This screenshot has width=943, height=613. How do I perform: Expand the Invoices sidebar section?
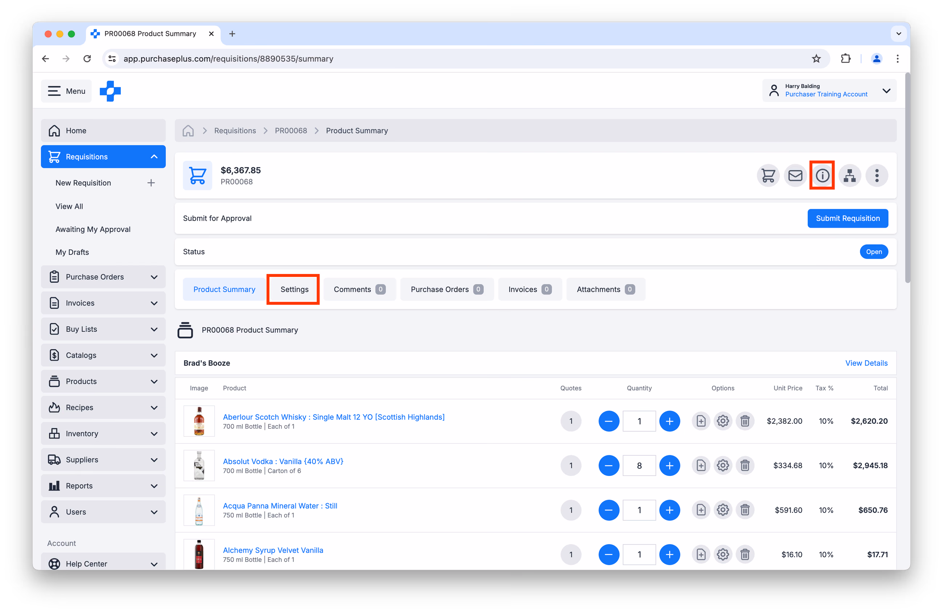154,303
